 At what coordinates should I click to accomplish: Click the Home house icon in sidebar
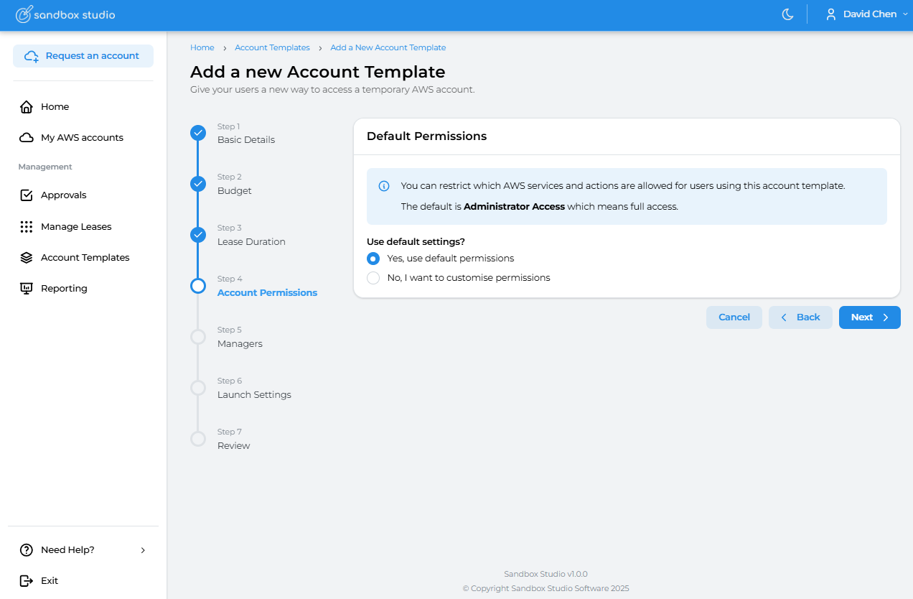click(27, 107)
